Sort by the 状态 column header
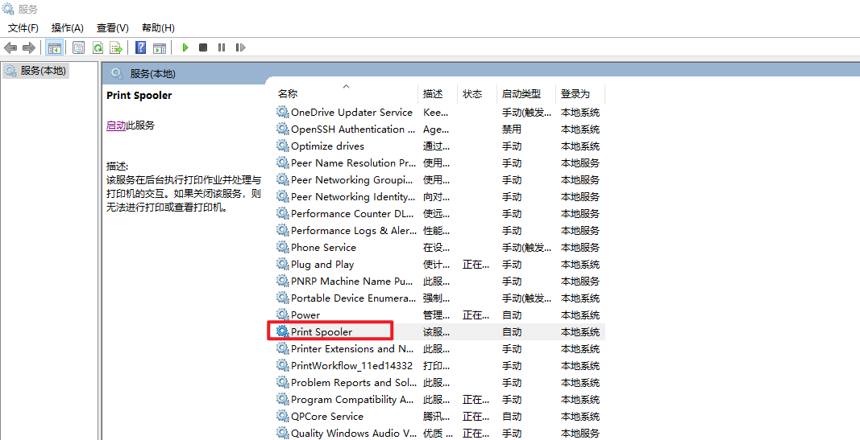The image size is (860, 440). pyautogui.click(x=477, y=93)
